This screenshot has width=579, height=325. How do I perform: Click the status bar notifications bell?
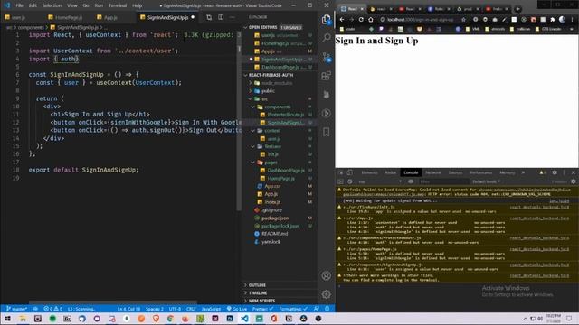327,309
